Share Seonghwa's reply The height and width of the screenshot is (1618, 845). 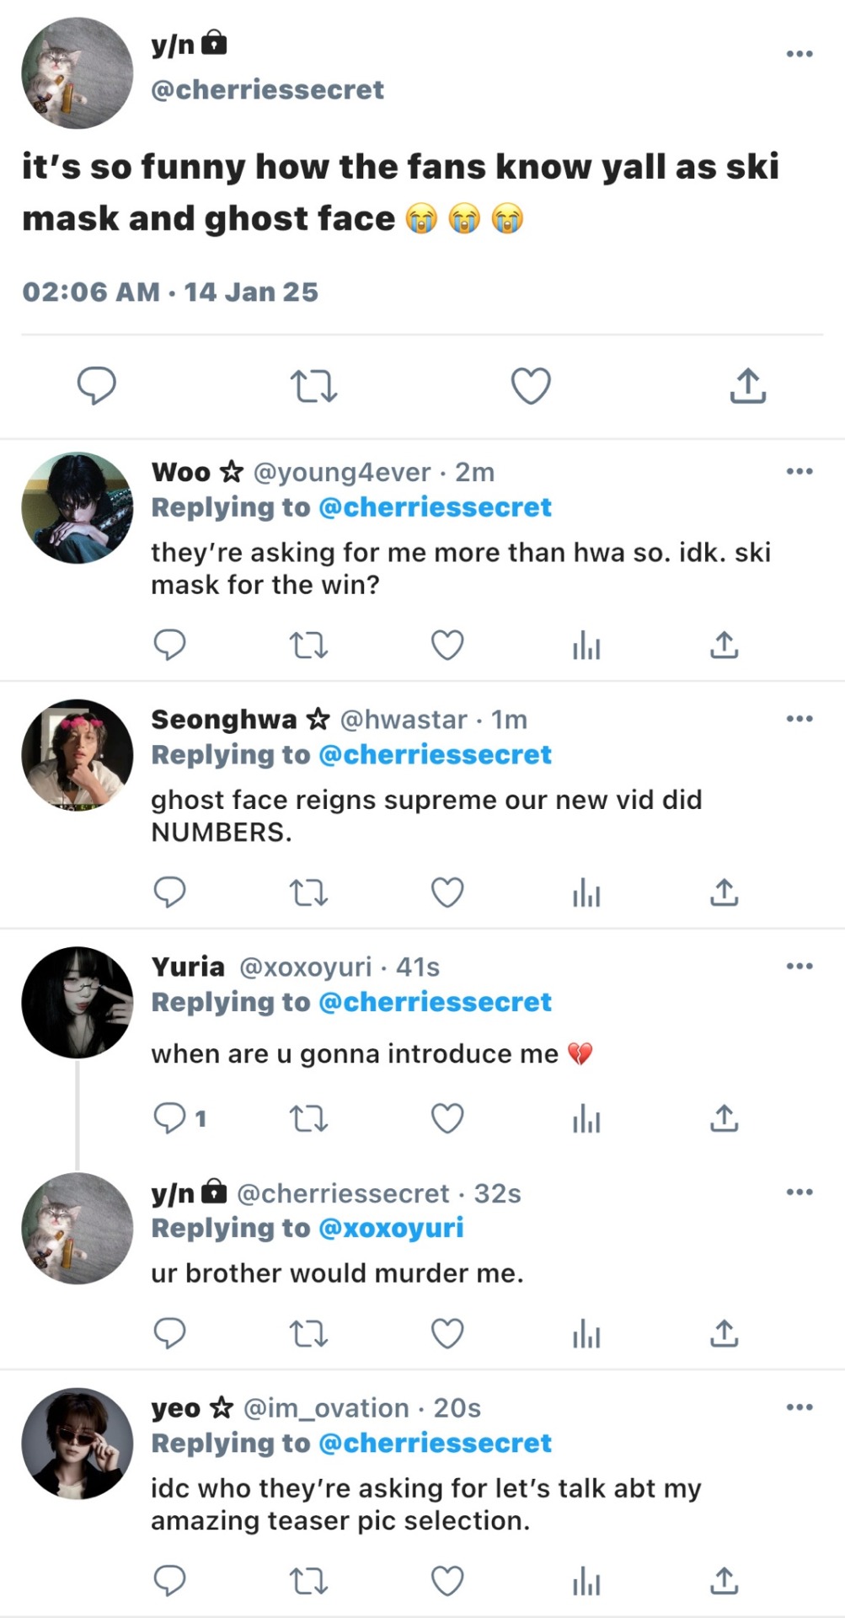point(724,892)
